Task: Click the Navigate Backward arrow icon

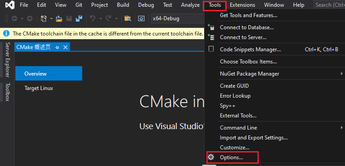Action: 14,18
